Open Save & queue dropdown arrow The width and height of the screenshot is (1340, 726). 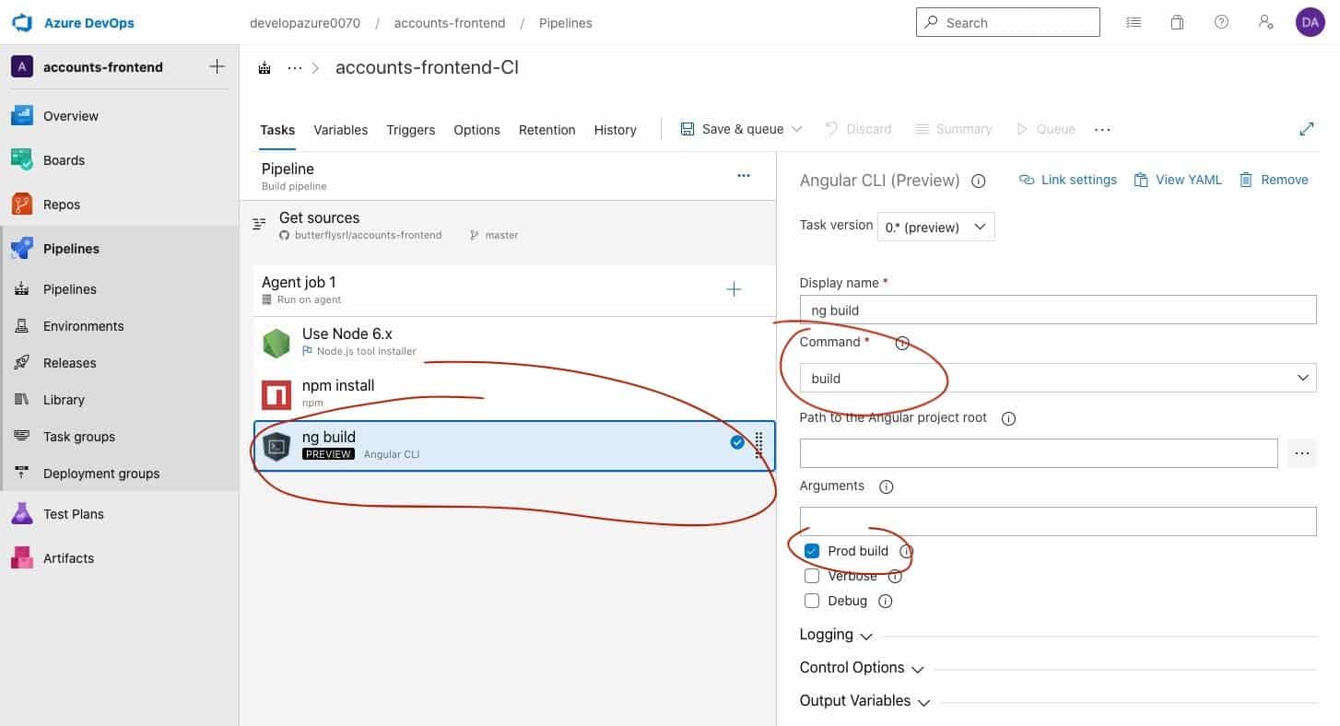point(797,129)
